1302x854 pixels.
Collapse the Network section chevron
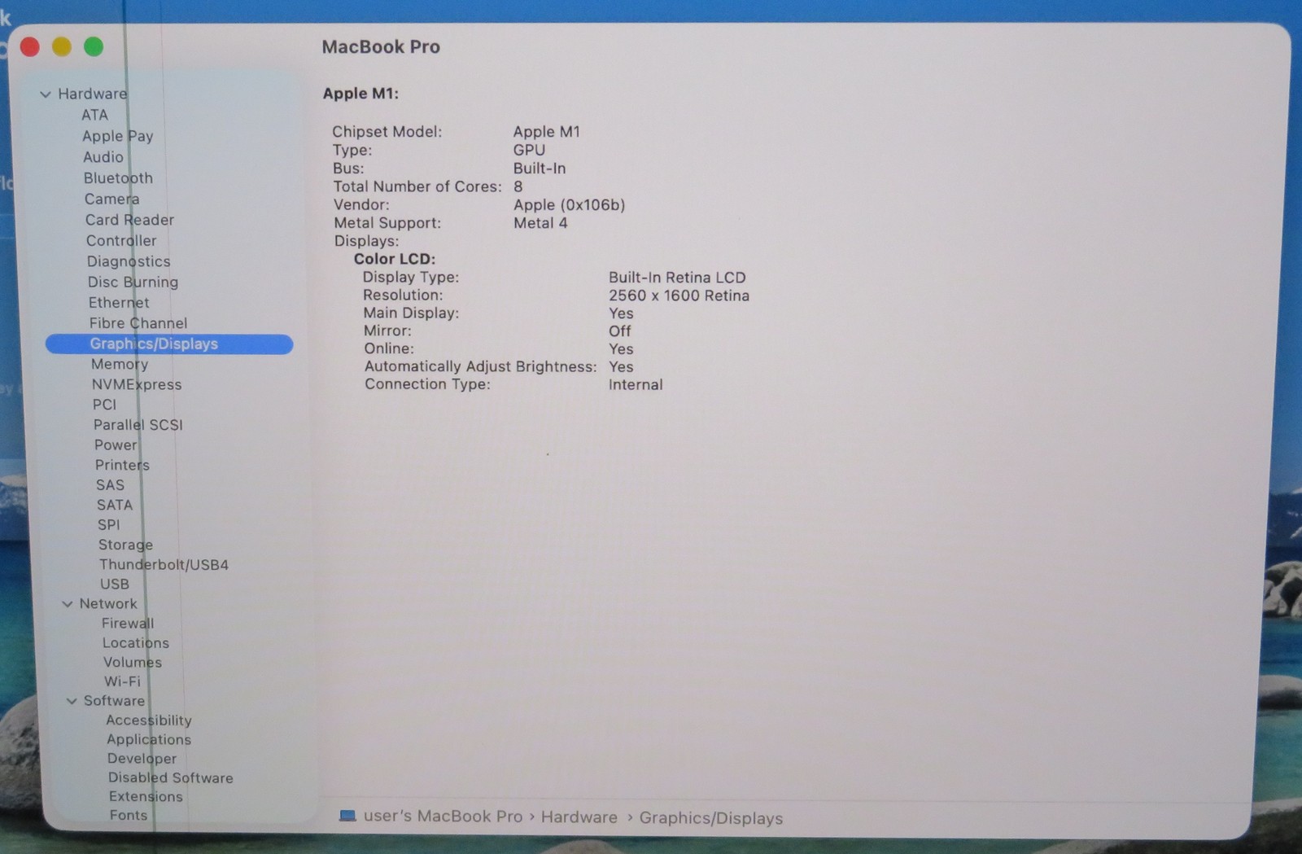coord(68,604)
